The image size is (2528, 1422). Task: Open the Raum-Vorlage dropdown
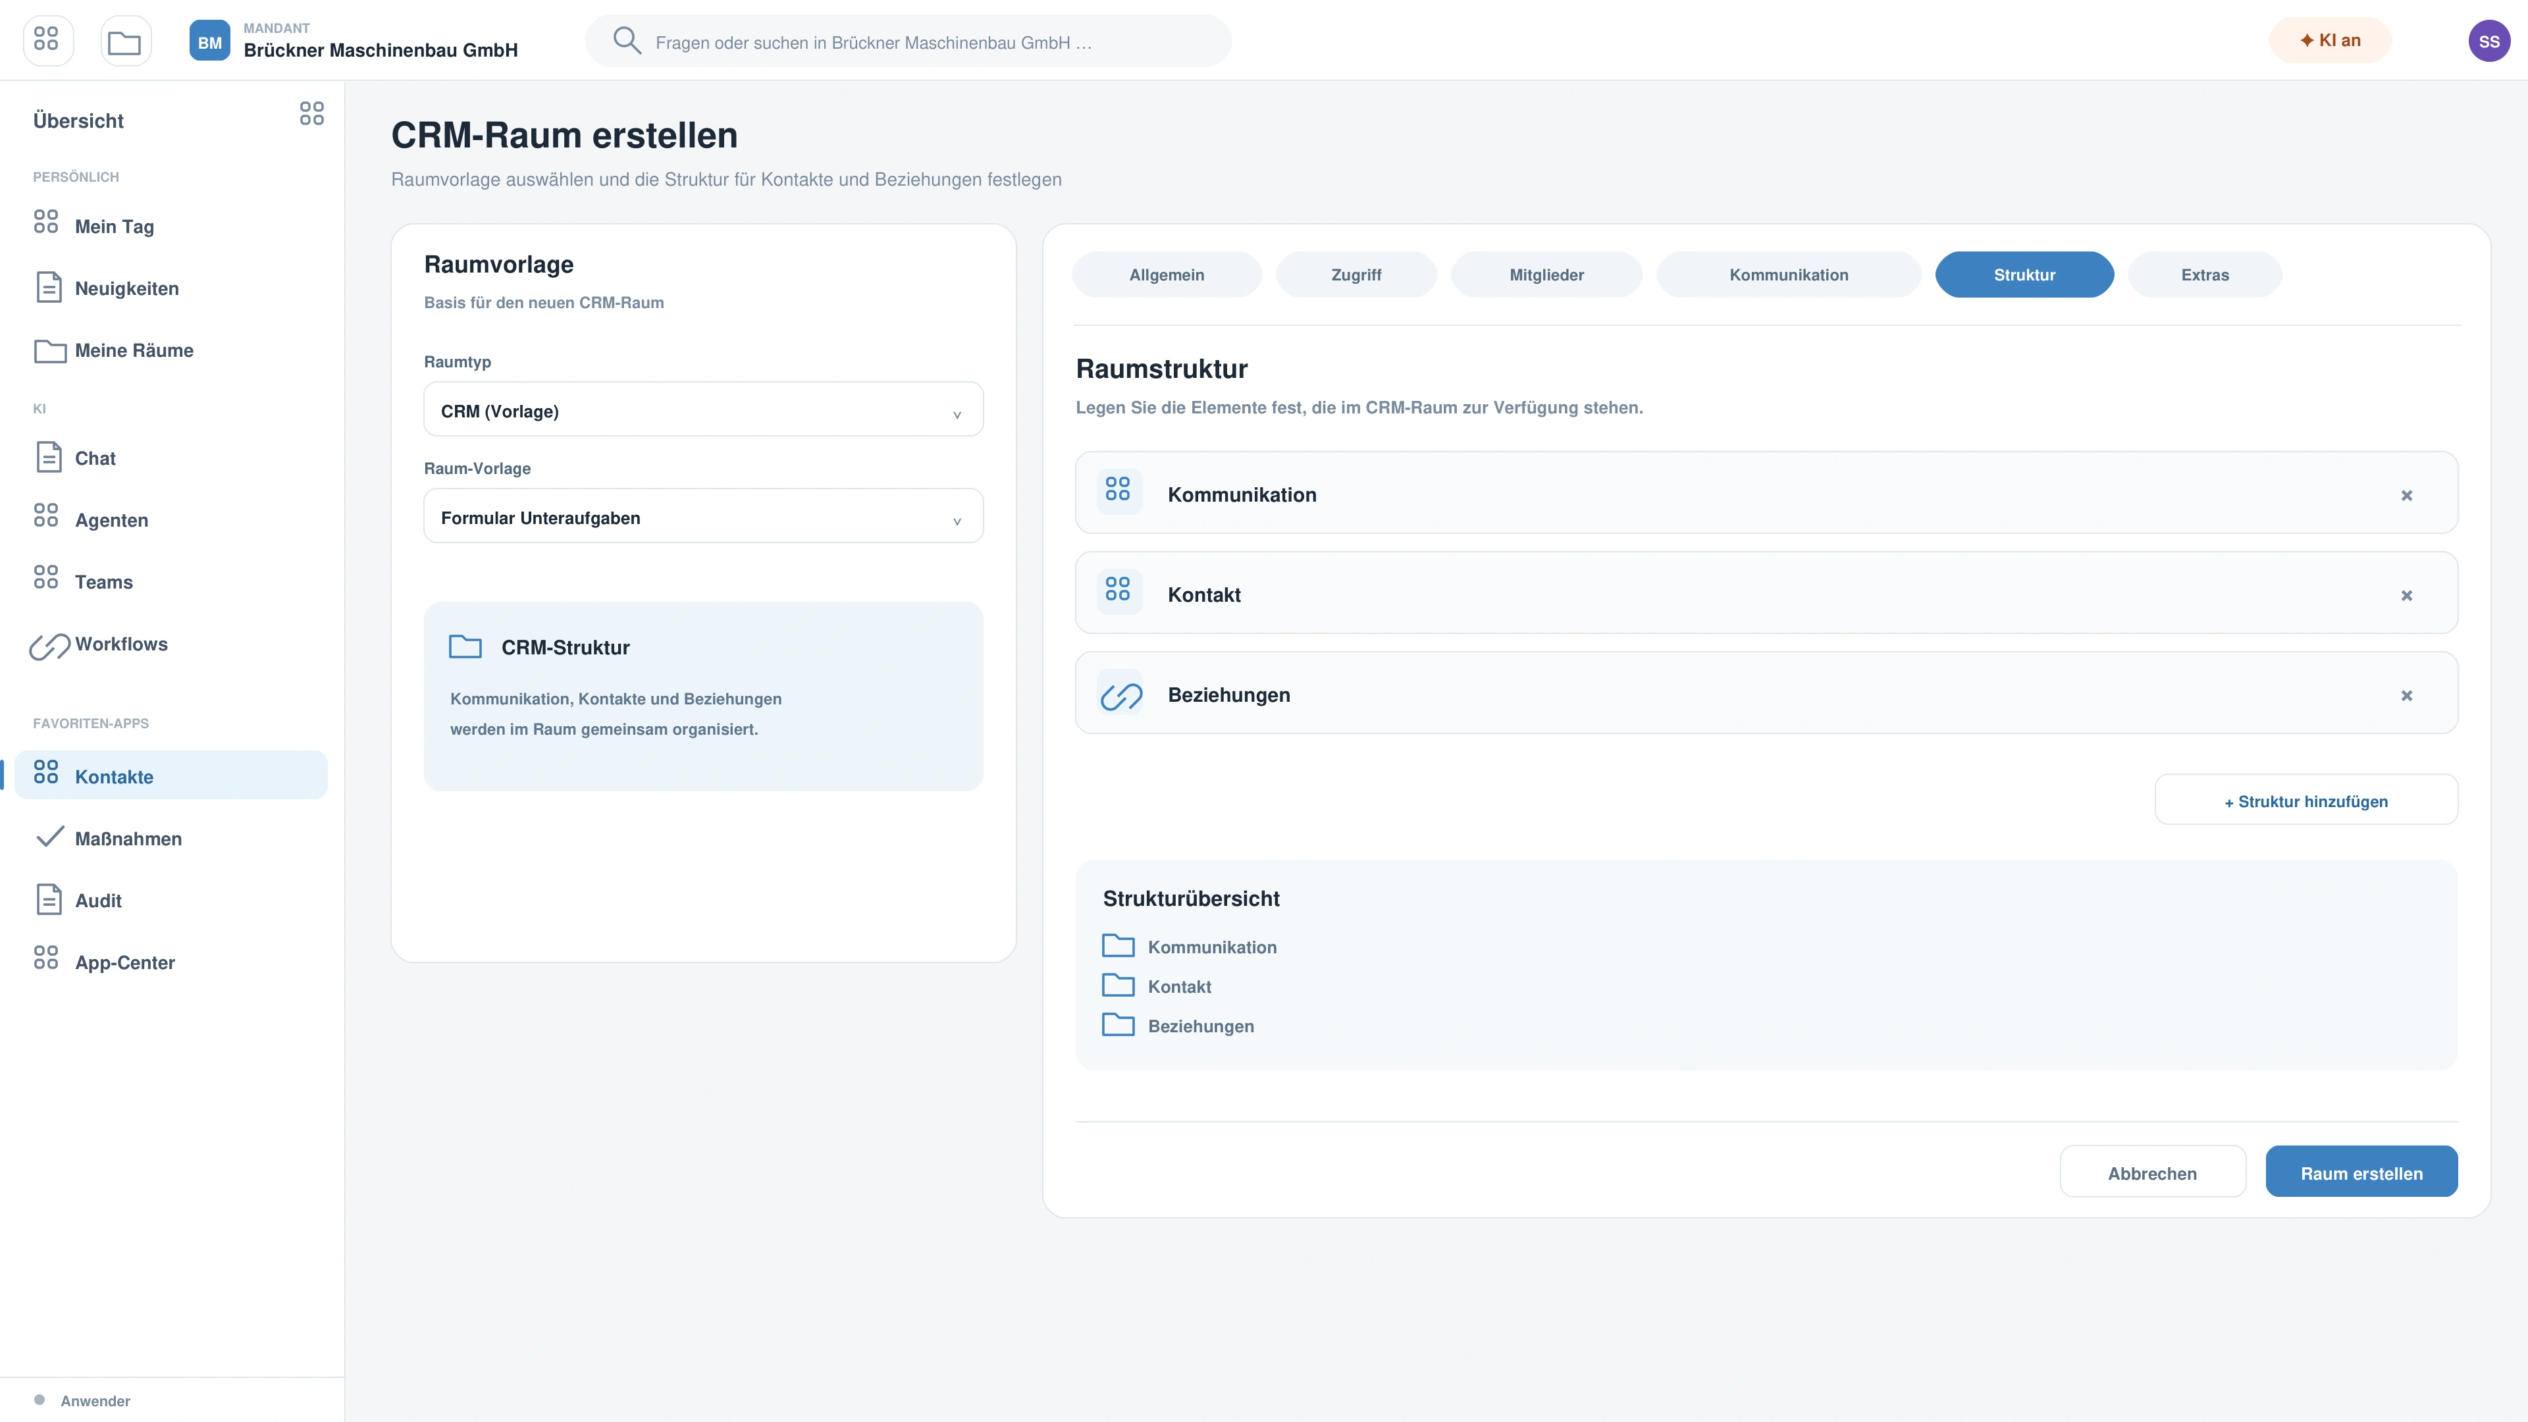click(x=702, y=516)
